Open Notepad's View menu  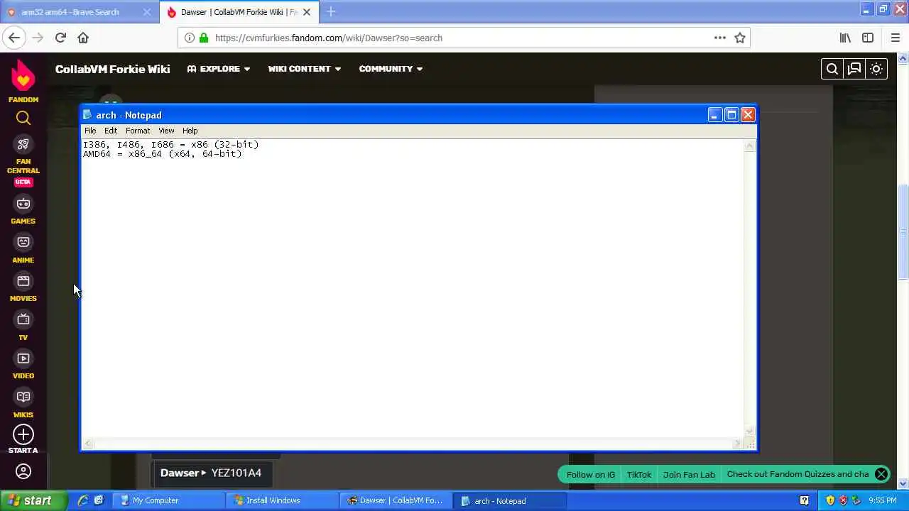166,131
